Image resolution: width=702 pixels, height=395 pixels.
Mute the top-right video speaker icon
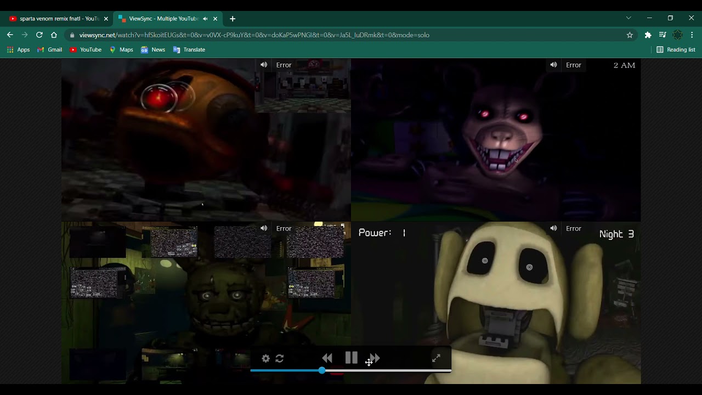click(553, 65)
